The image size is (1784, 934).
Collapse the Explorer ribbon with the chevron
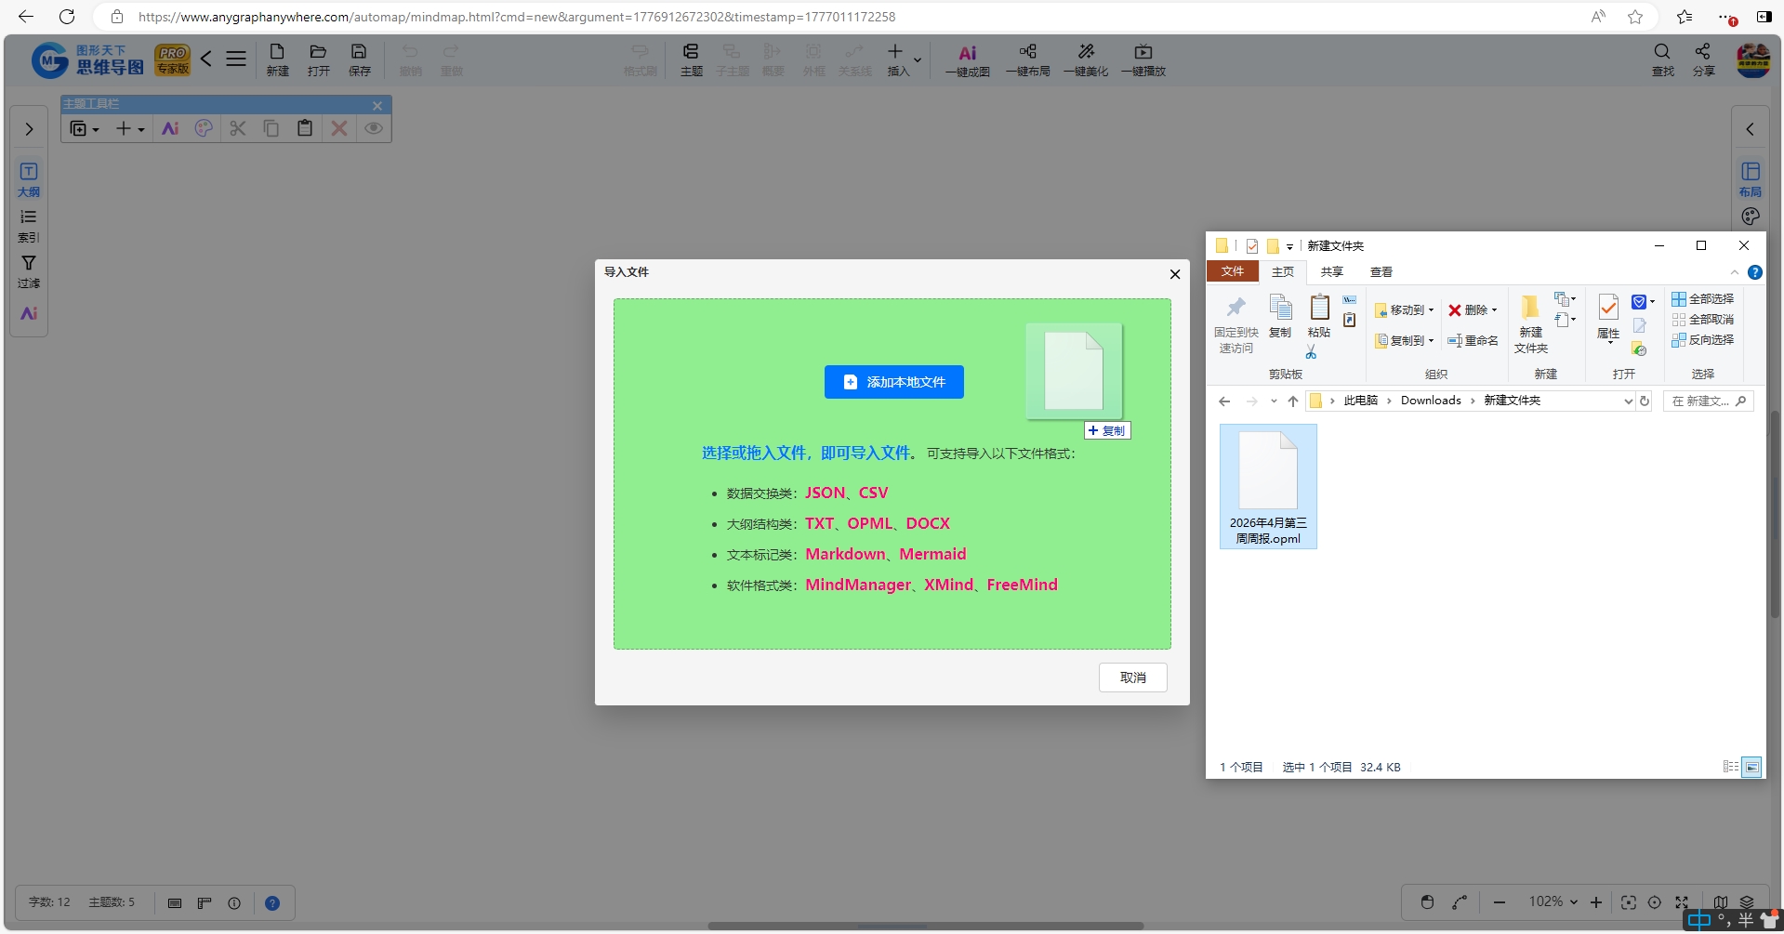point(1735,272)
